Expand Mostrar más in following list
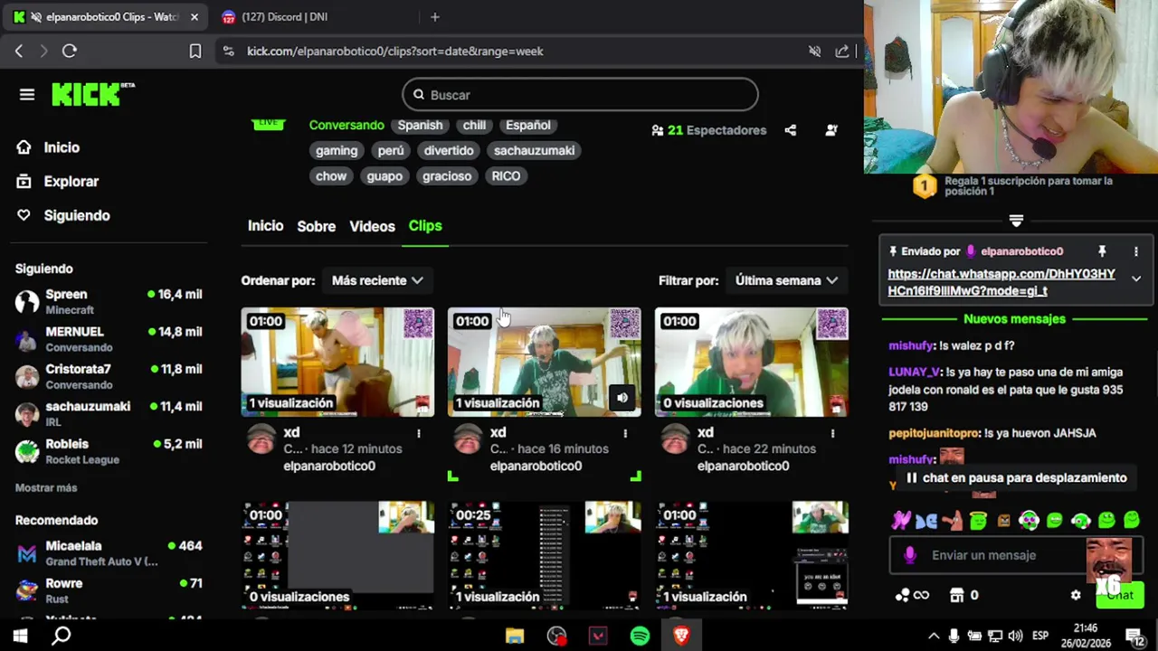The image size is (1158, 651). [x=46, y=488]
